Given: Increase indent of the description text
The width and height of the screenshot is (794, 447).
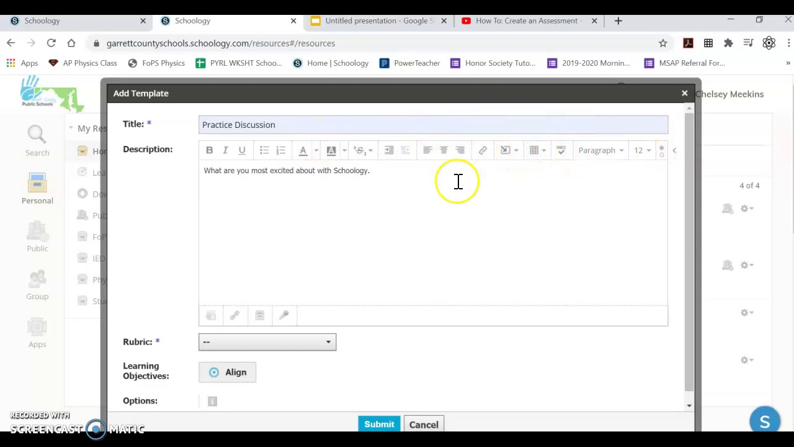Looking at the screenshot, I should click(389, 150).
